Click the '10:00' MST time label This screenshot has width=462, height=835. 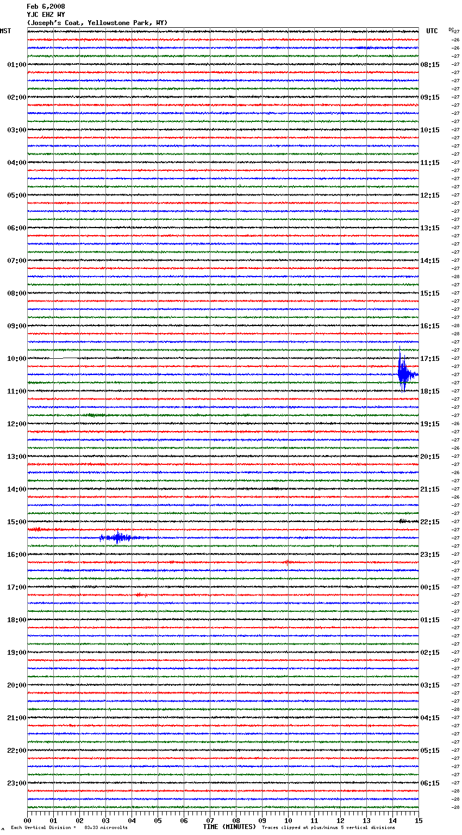pyautogui.click(x=17, y=359)
